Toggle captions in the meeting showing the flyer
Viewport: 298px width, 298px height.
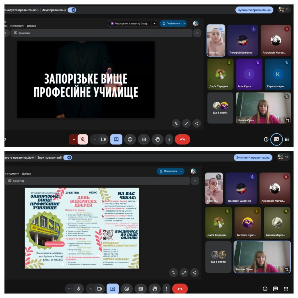[x=141, y=289]
